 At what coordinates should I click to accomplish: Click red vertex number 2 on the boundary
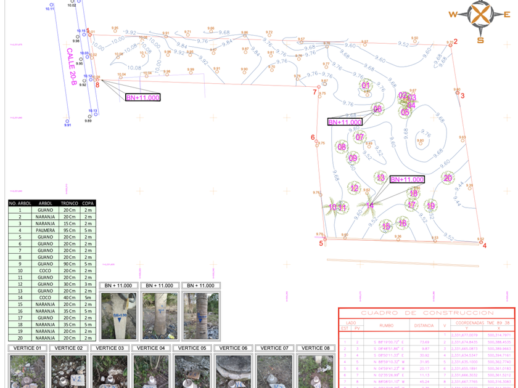click(456, 41)
